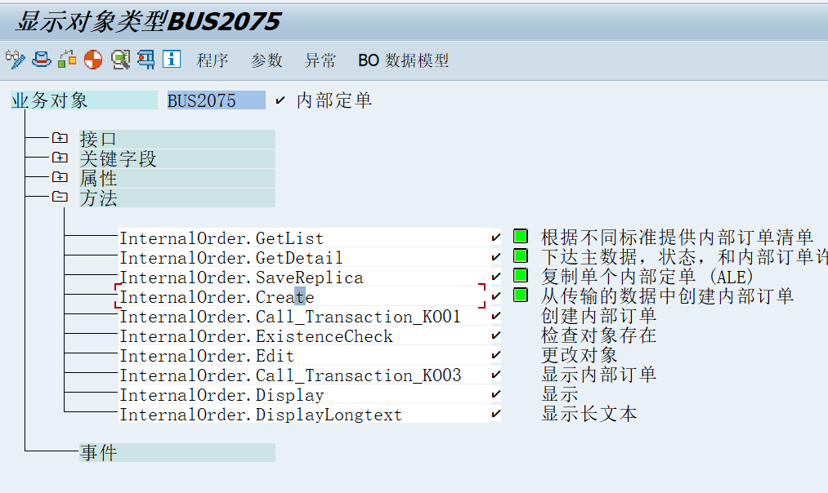Open object hierarchy via linked-squares icon

pyautogui.click(x=66, y=60)
